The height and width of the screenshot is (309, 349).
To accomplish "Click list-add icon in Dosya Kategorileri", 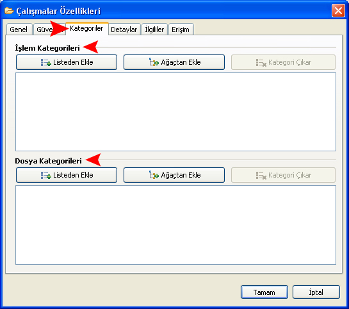I will point(46,175).
